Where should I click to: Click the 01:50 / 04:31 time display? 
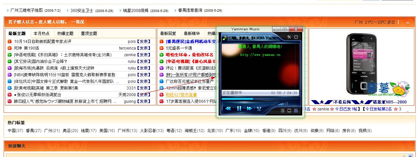click(284, 93)
